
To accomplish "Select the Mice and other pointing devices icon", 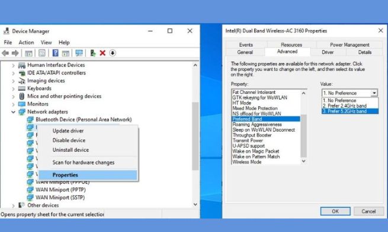I will pos(22,96).
